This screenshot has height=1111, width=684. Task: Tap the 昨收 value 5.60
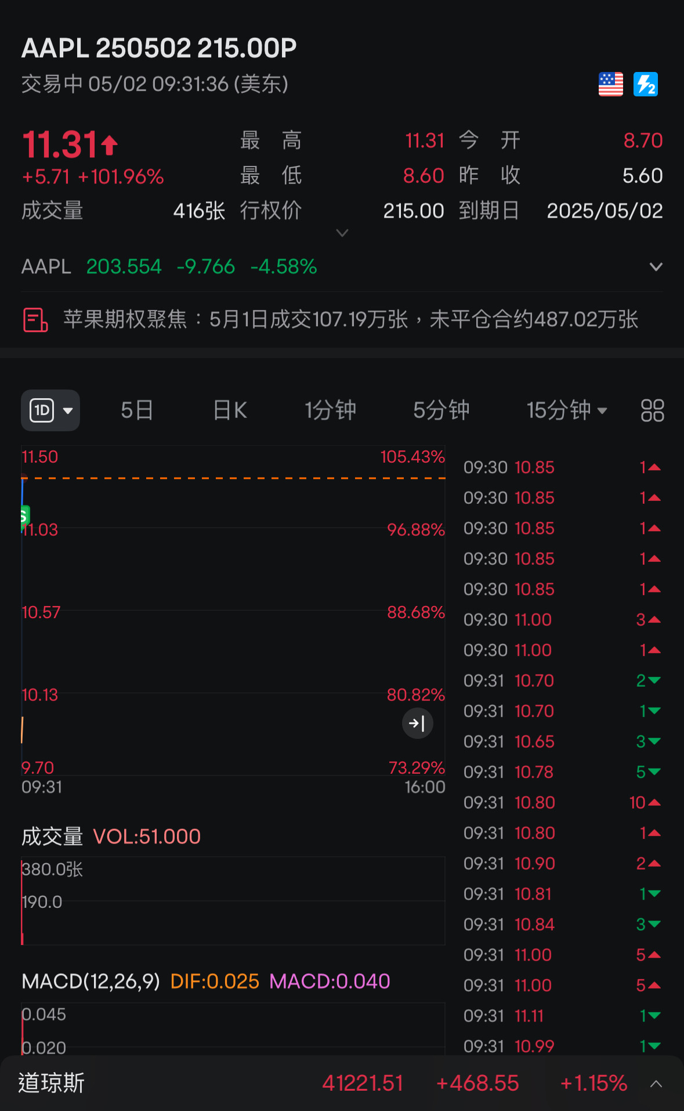coord(642,175)
